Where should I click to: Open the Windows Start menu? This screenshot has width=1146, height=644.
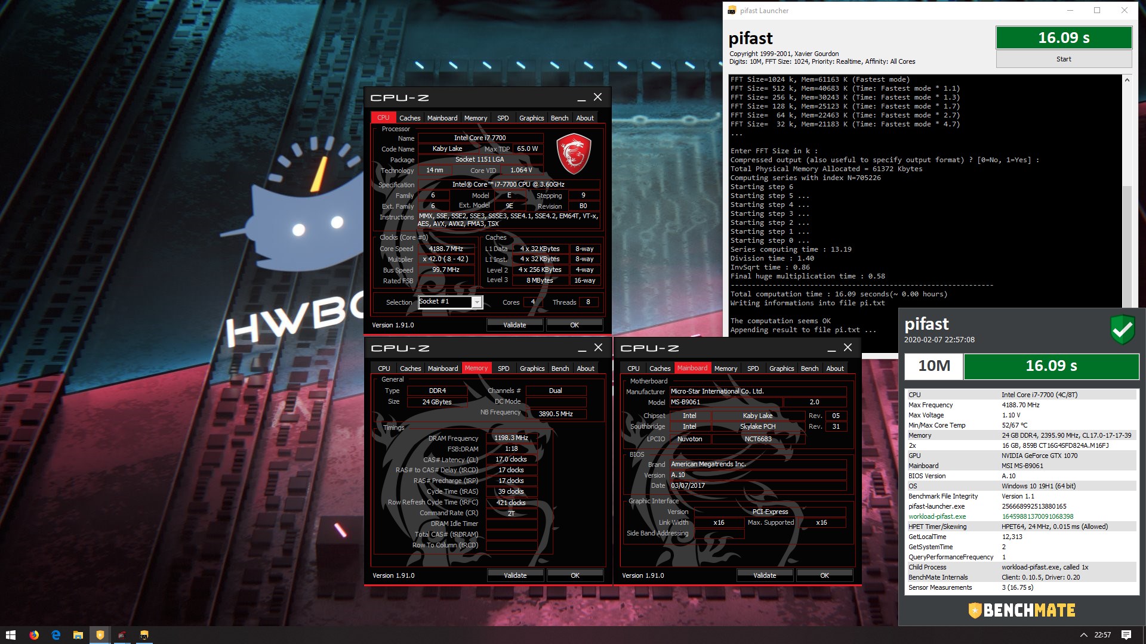10,635
